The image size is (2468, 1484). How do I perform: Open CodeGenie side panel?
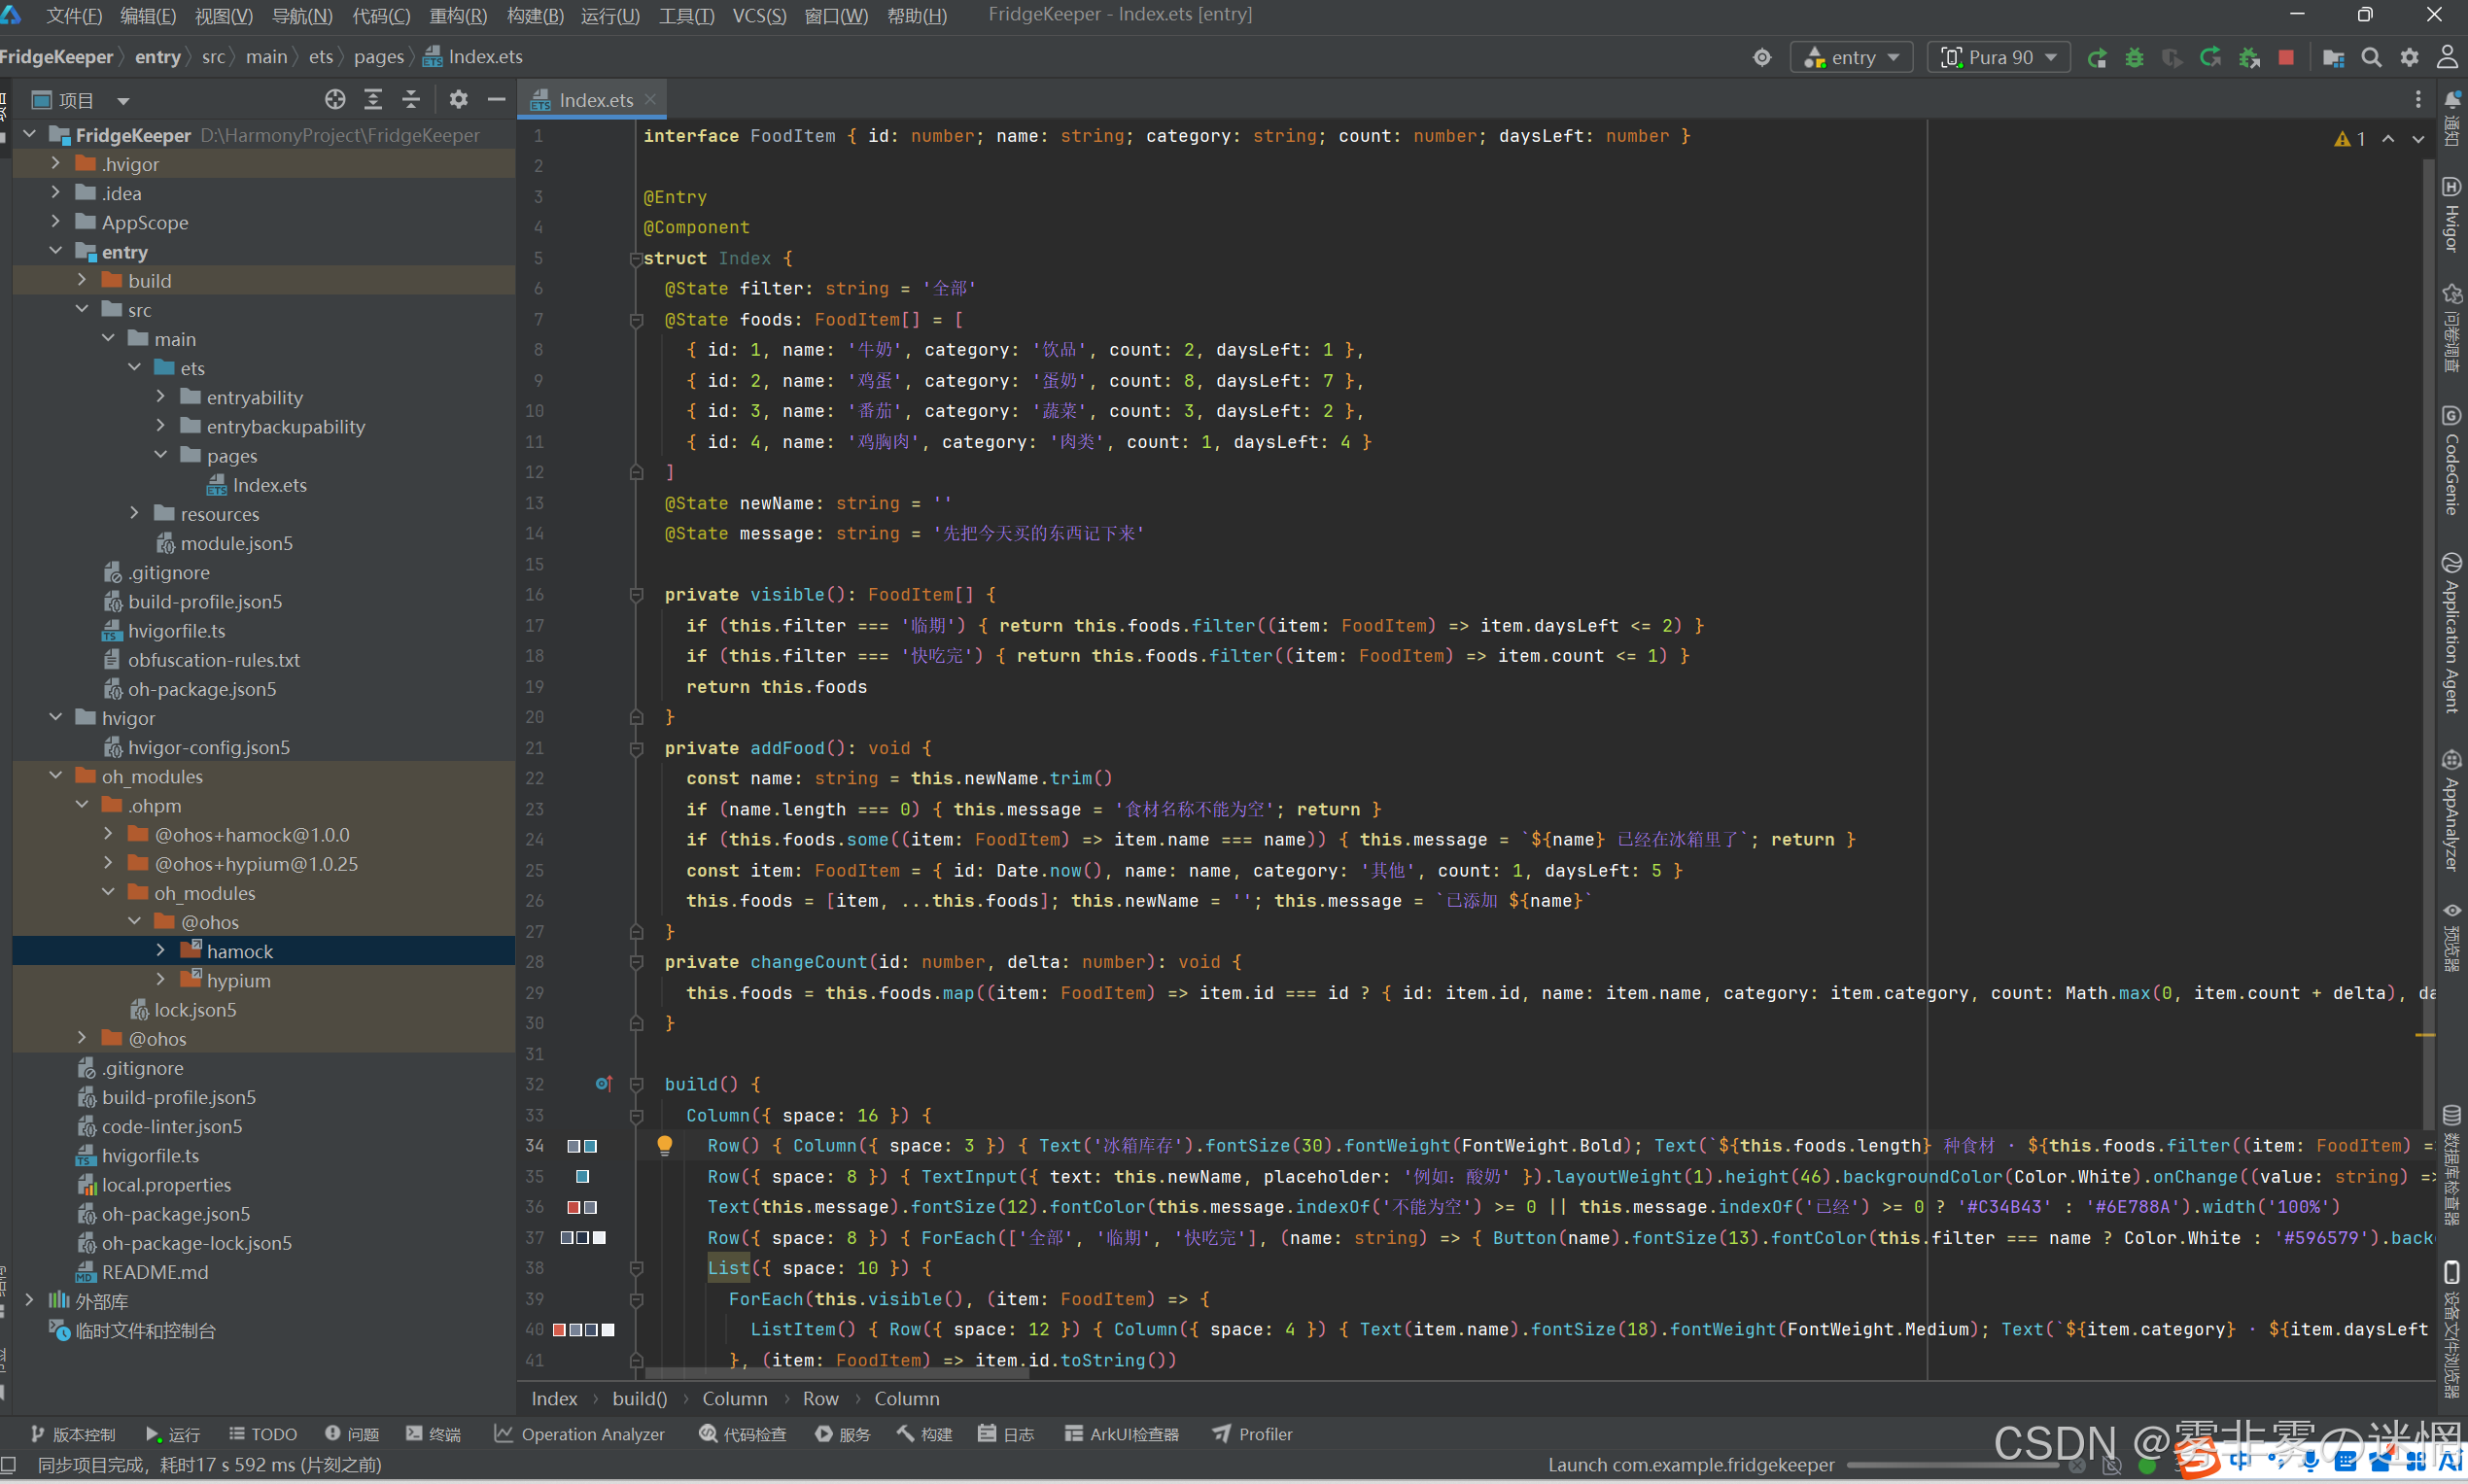[x=2452, y=460]
